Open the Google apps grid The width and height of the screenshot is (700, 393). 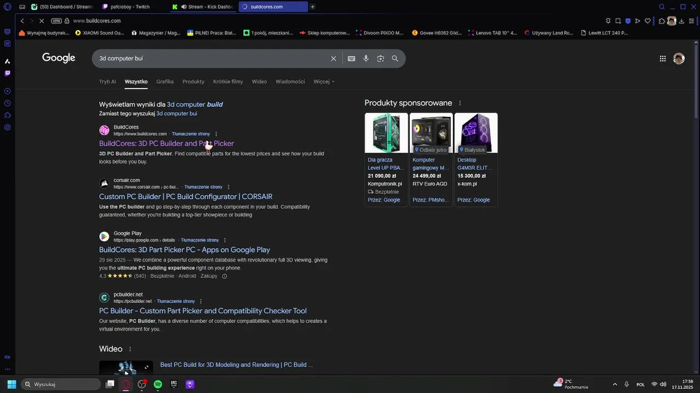click(663, 58)
